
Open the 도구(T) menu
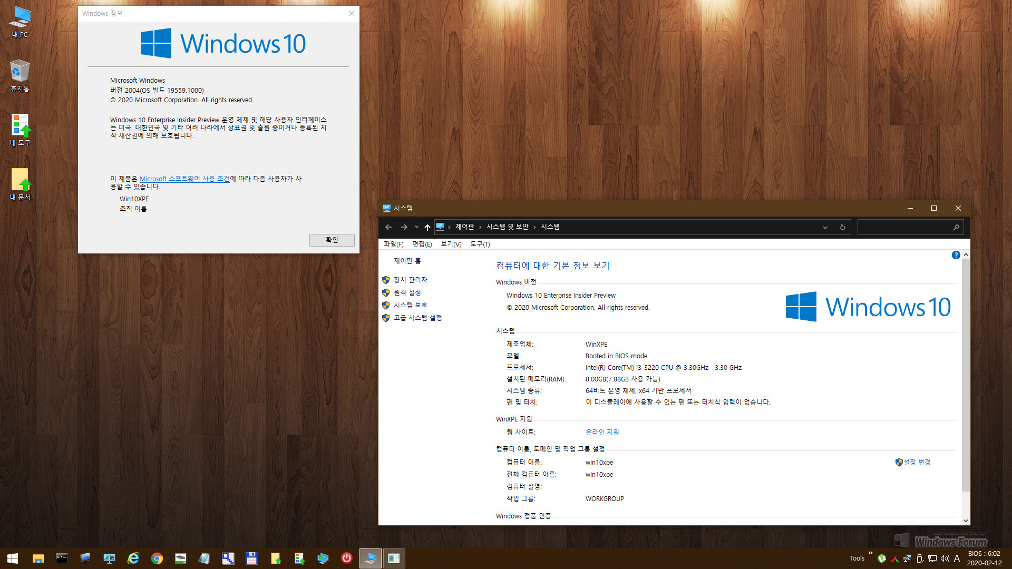pos(480,244)
